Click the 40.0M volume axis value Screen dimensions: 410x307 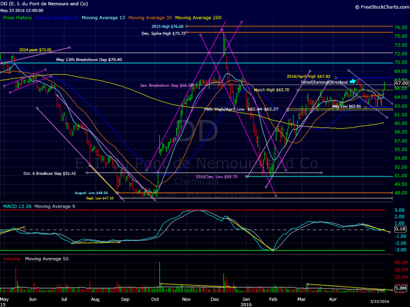point(401,263)
